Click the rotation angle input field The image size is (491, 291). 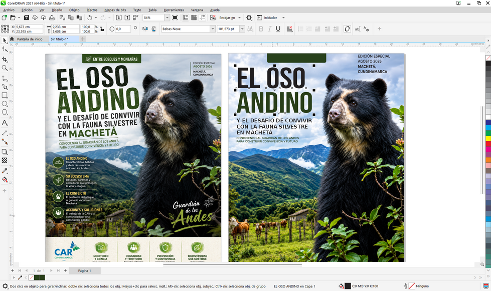pos(123,29)
